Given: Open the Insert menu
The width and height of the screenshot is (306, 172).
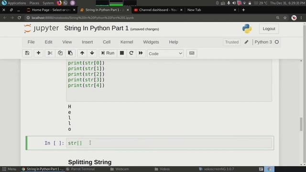Looking at the screenshot, I should tap(87, 42).
